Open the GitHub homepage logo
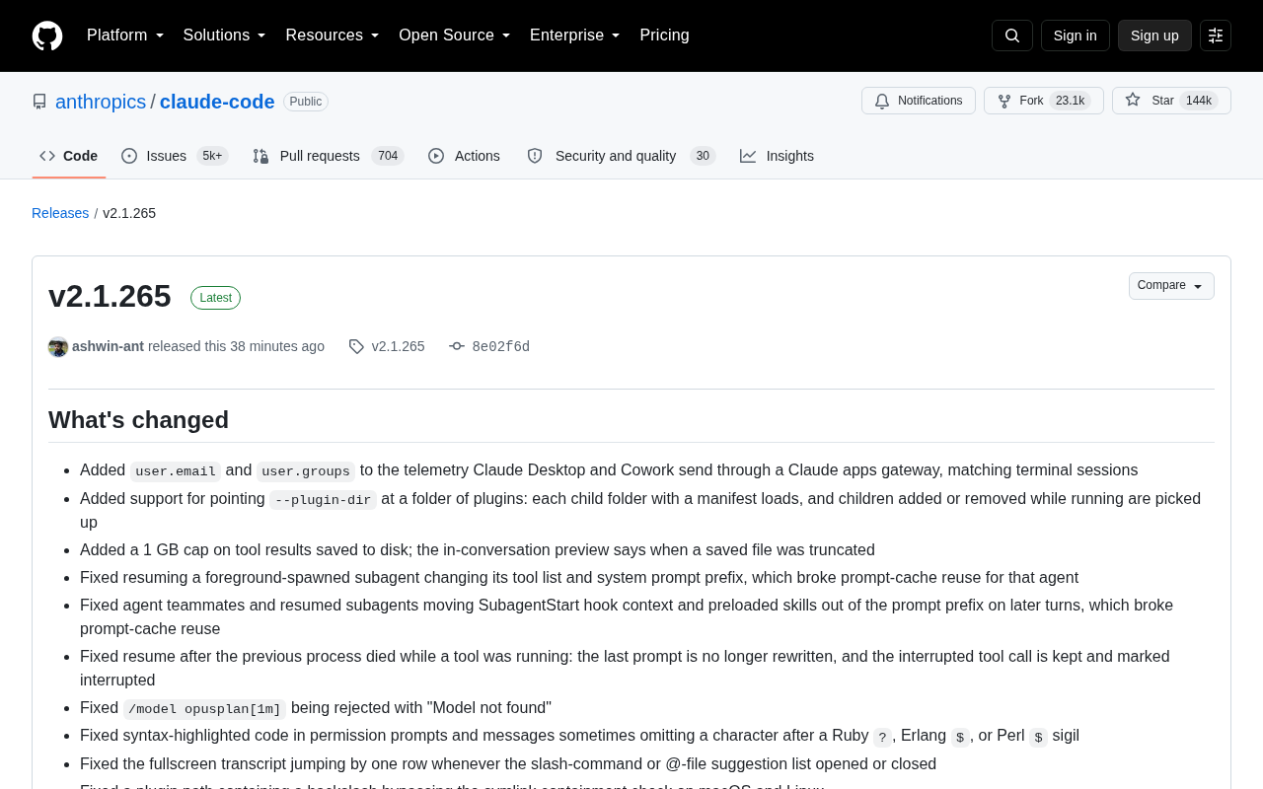 (x=47, y=36)
